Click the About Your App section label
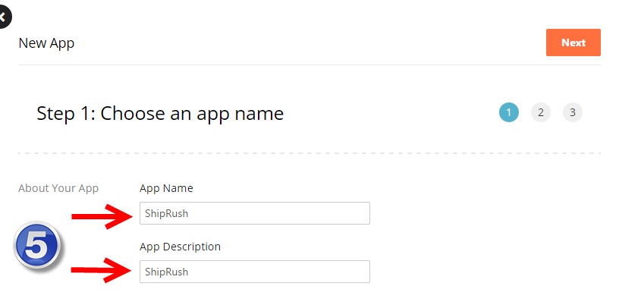The height and width of the screenshot is (302, 619). tap(58, 188)
